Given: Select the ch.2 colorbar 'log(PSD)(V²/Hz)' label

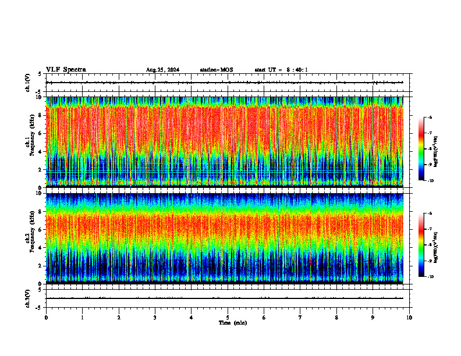Looking at the screenshot, I should (435, 247).
